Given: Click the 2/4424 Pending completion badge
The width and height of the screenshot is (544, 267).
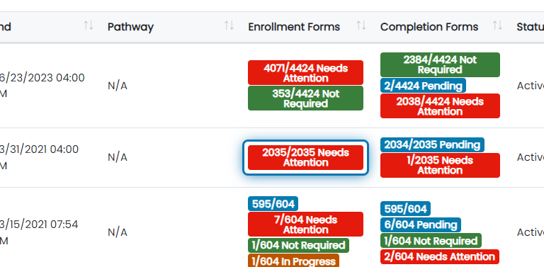Looking at the screenshot, I should tap(423, 86).
